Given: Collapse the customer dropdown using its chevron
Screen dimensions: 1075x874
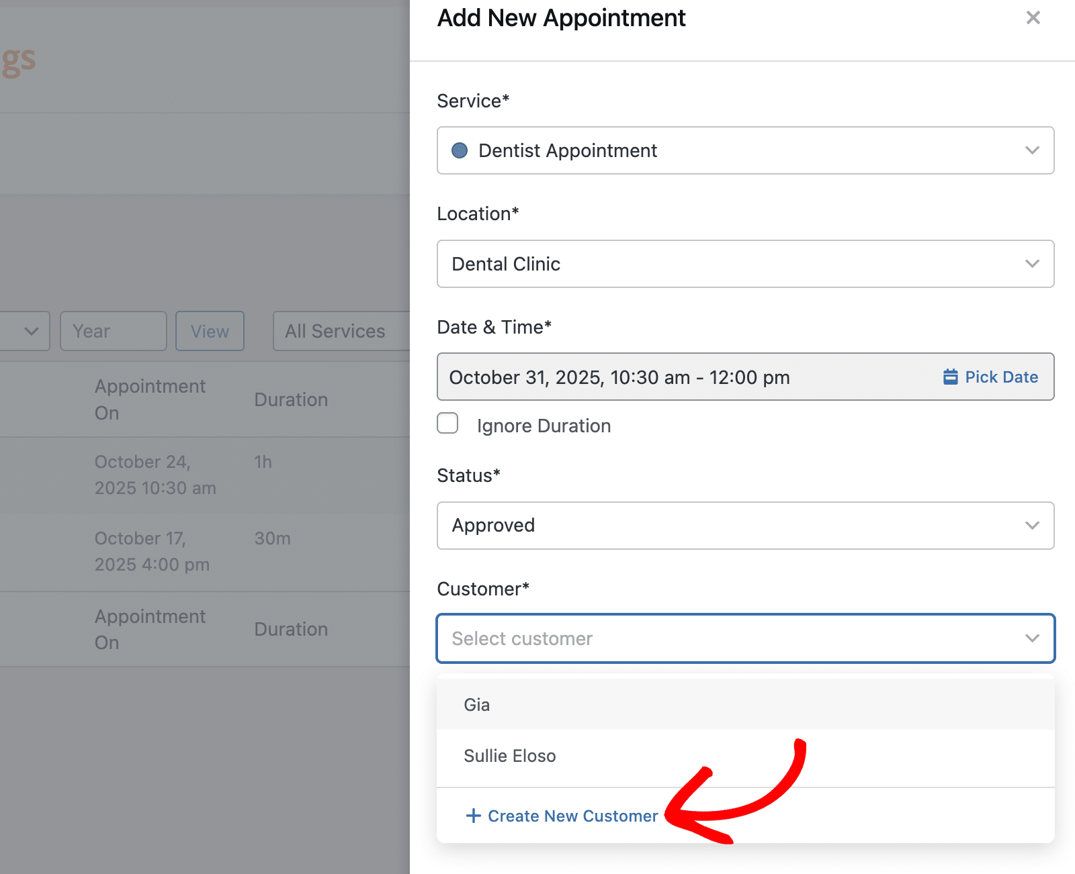Looking at the screenshot, I should (1032, 638).
